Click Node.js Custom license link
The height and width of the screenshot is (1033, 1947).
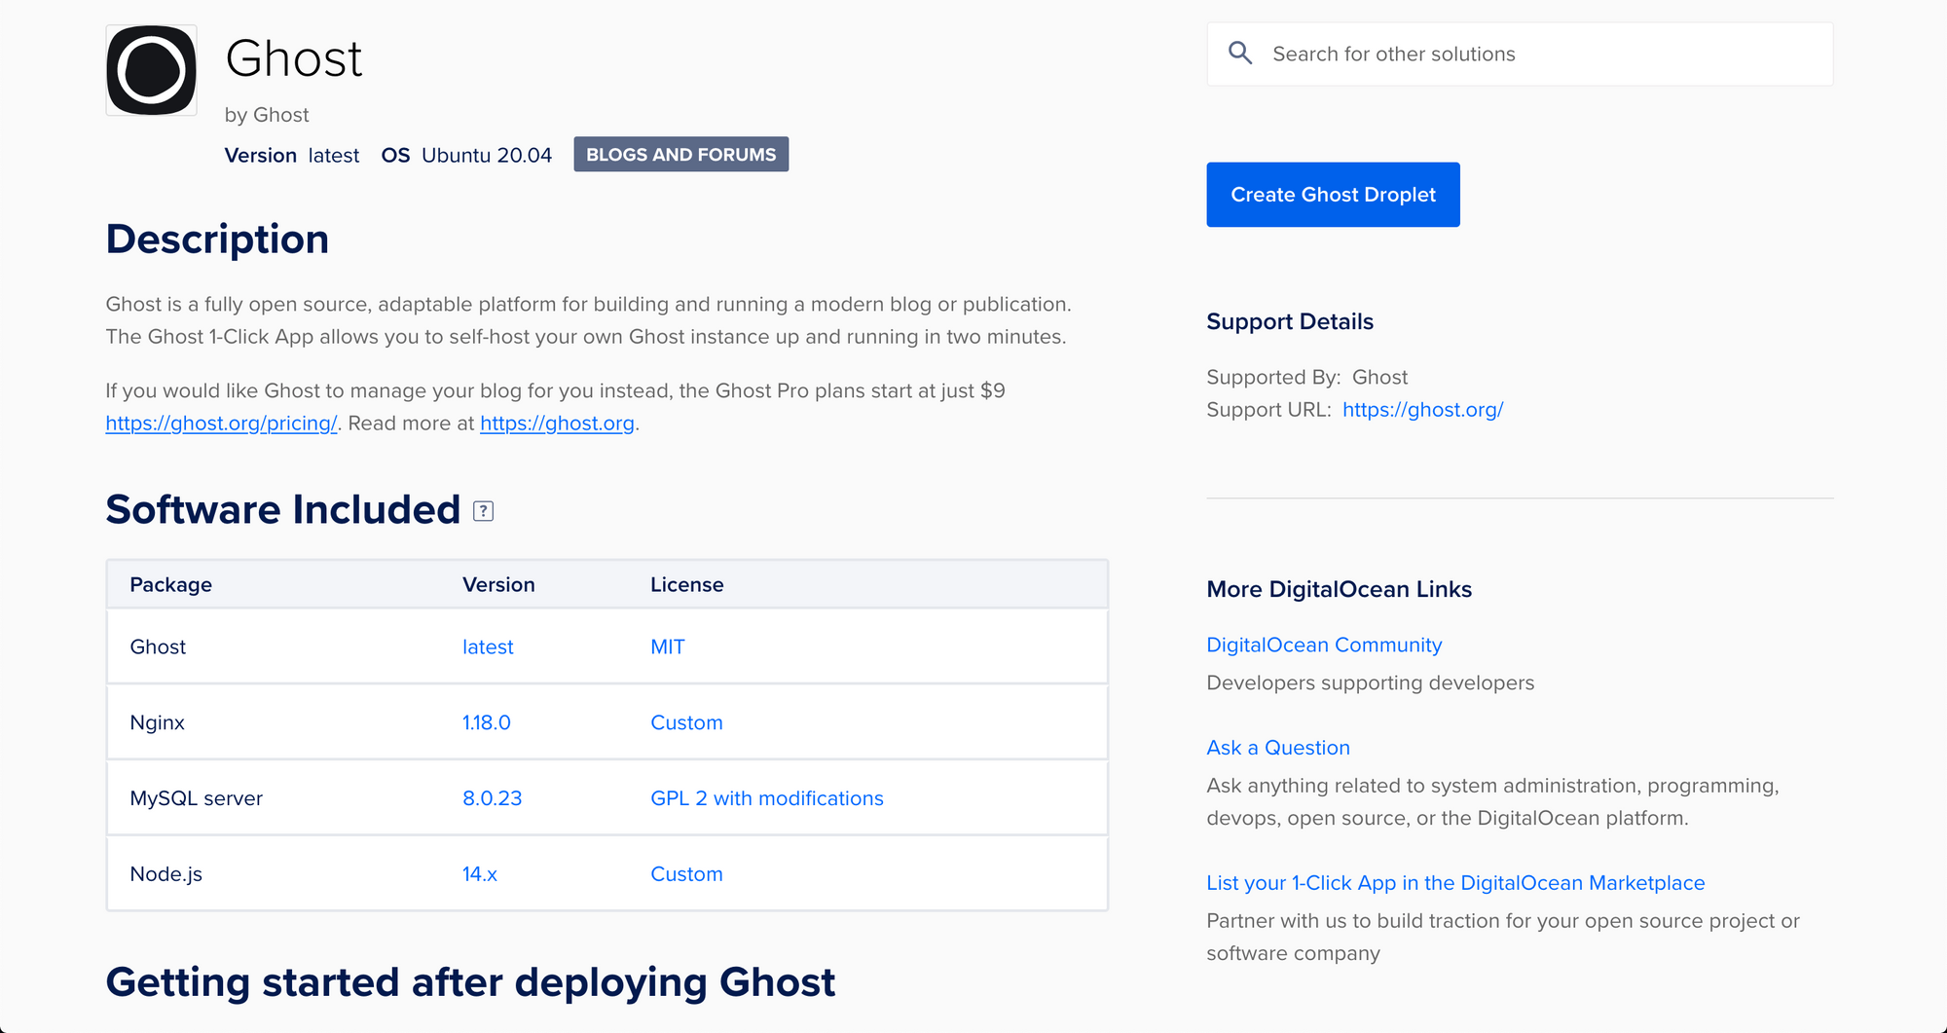[x=686, y=874]
